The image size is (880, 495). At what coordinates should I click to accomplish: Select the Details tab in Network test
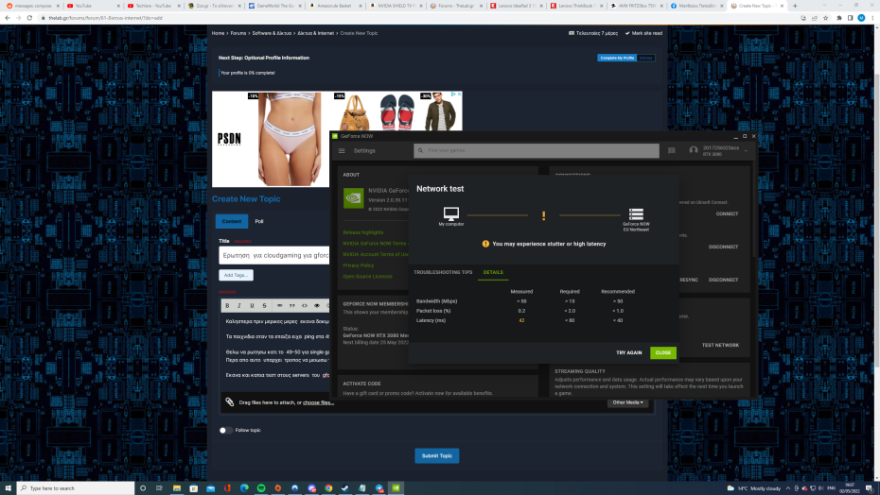tap(493, 272)
